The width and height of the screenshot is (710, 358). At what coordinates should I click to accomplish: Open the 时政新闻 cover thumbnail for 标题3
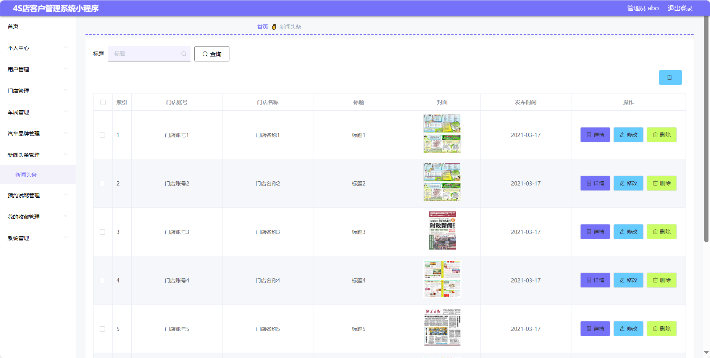tap(442, 231)
